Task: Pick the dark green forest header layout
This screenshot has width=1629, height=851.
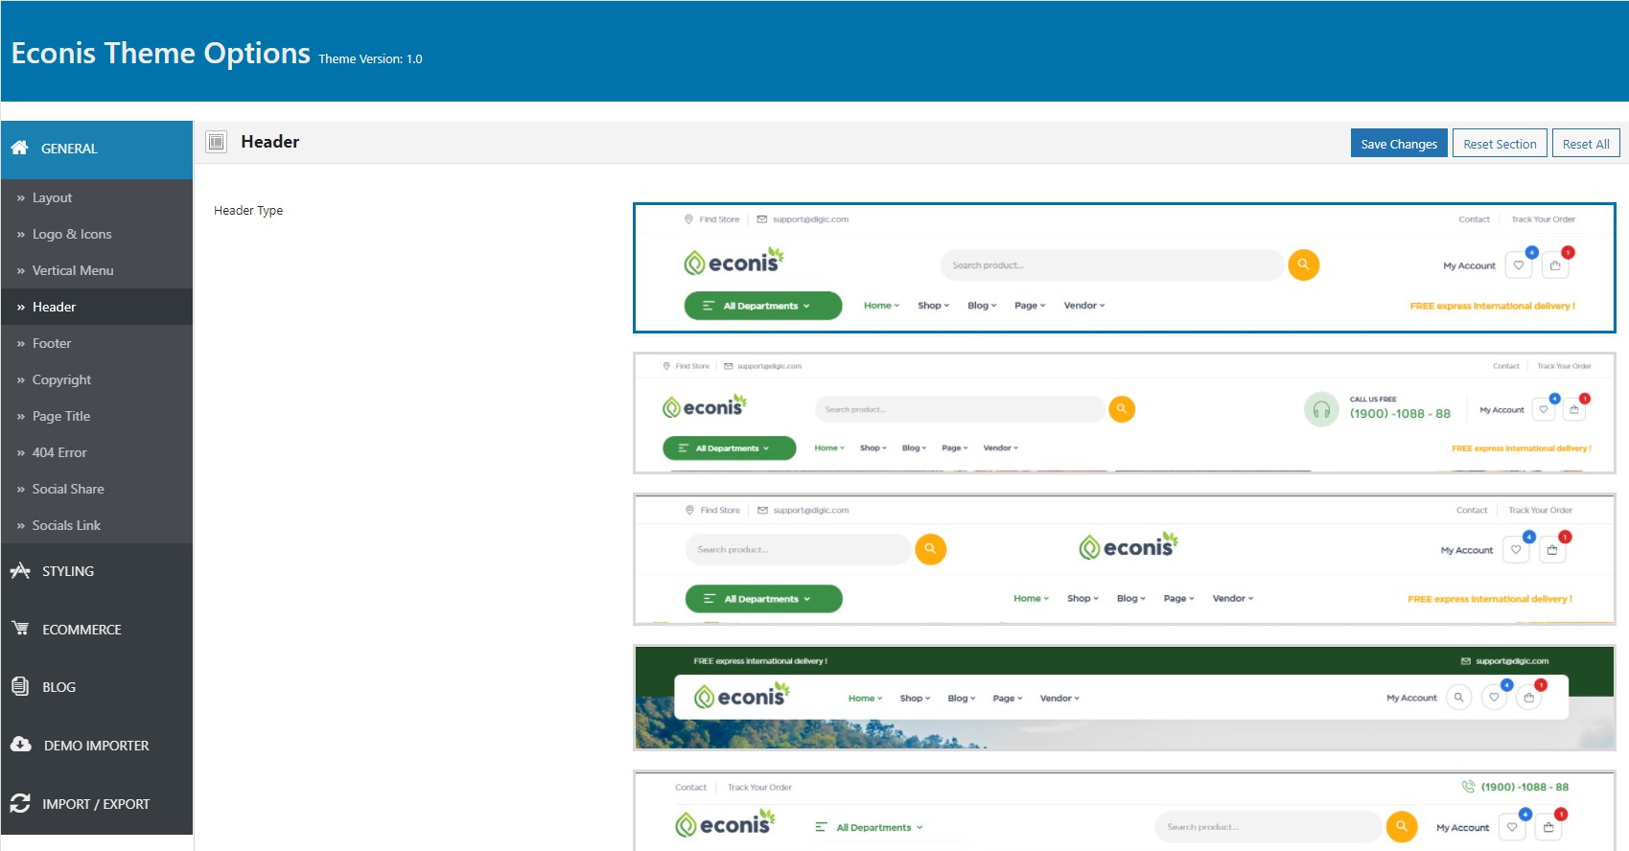Action: tap(1125, 698)
